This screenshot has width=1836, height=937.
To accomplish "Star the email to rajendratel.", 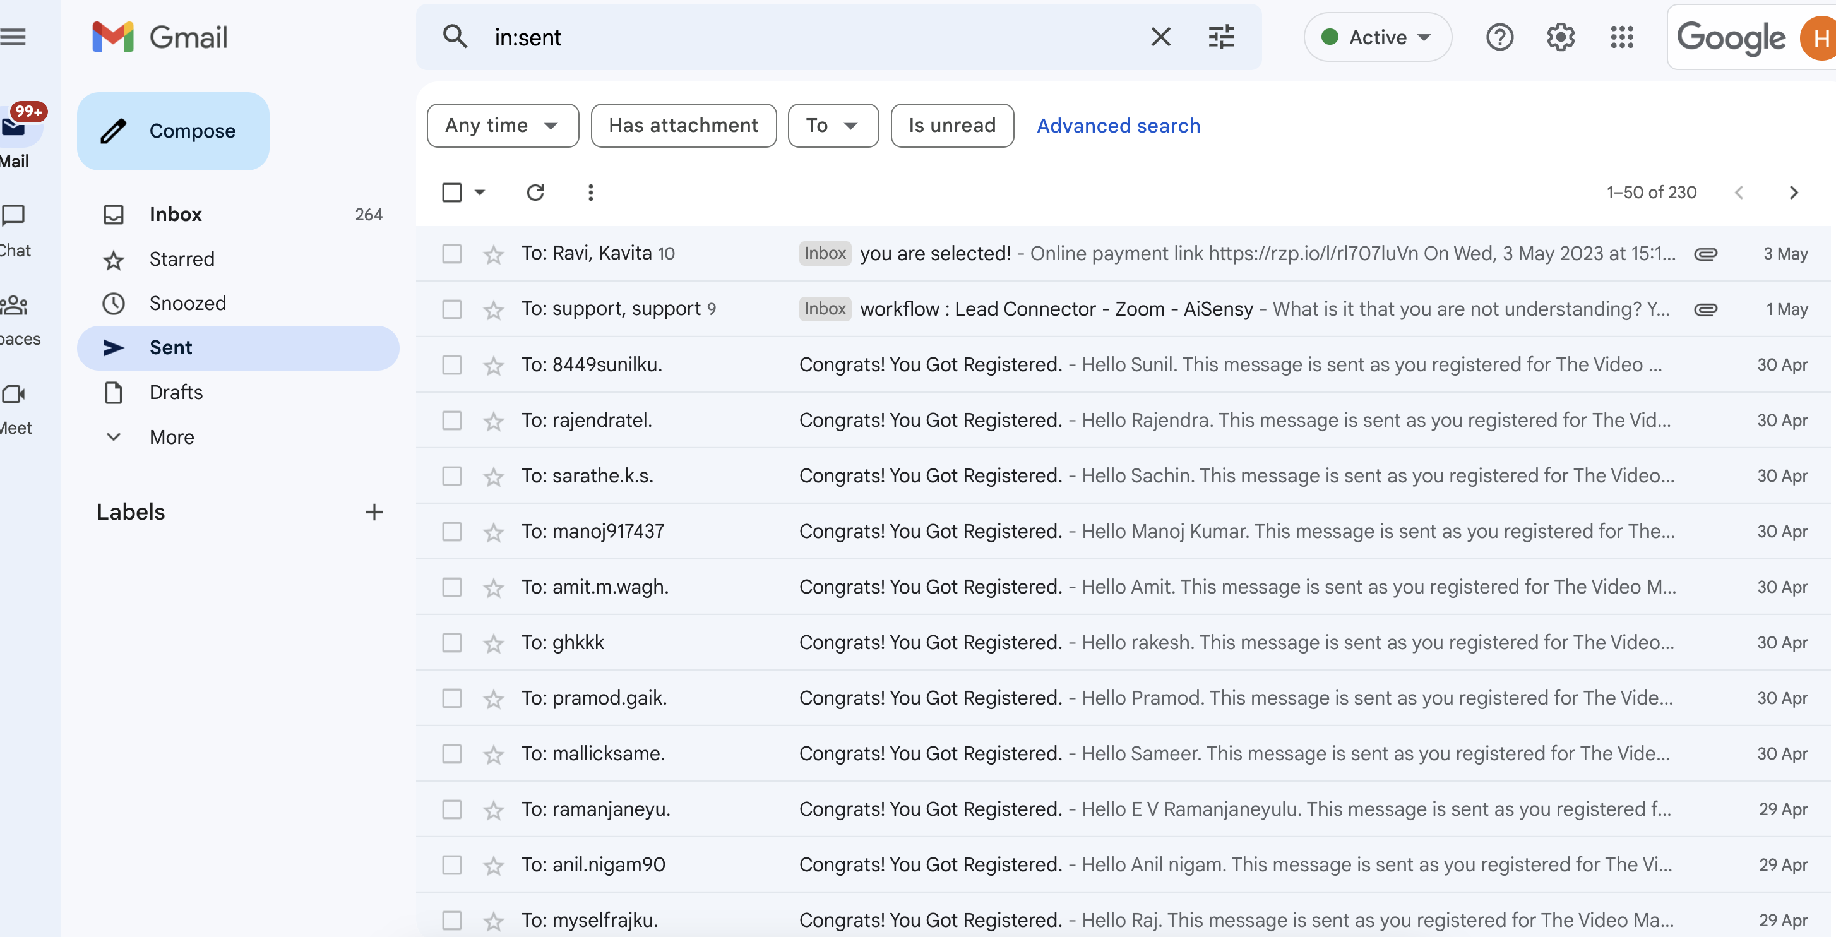I will point(493,421).
